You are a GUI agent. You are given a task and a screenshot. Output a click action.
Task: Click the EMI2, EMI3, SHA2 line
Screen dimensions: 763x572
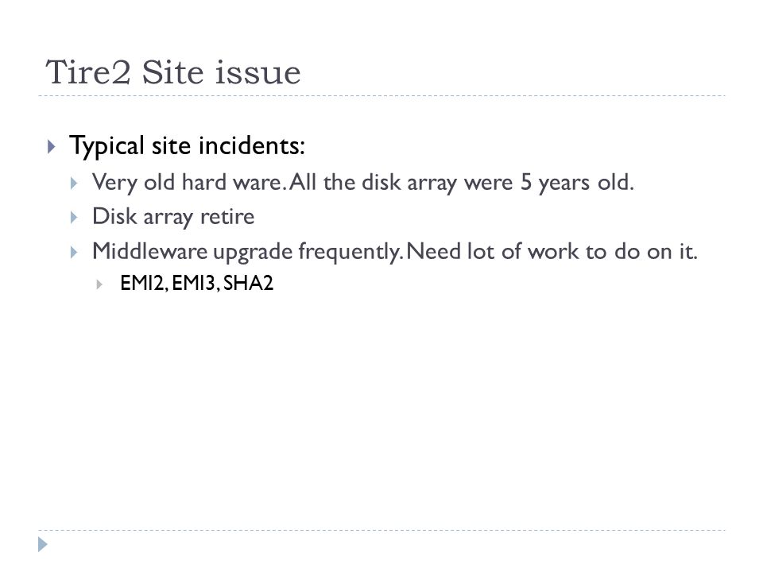point(196,283)
